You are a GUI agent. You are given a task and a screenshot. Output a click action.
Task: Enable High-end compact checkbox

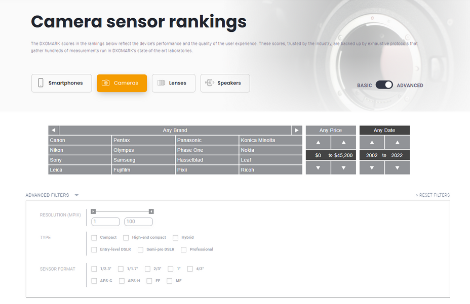(x=126, y=238)
